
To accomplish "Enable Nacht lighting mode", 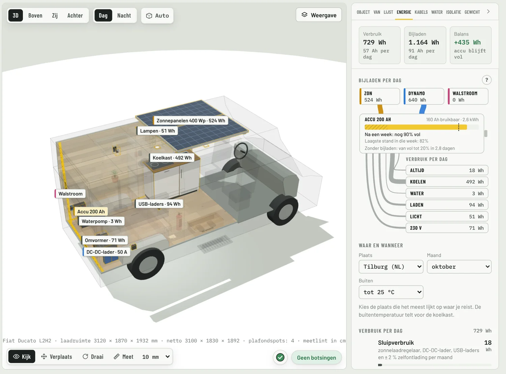I will pos(124,15).
